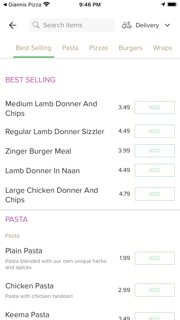Select the Wraps tab
This screenshot has width=180, height=320.
click(163, 48)
